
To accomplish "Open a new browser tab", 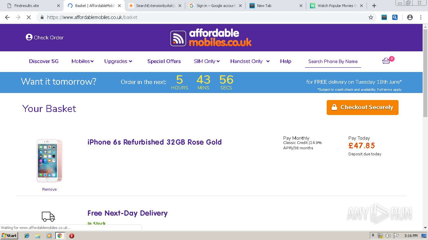I will pyautogui.click(x=374, y=6).
